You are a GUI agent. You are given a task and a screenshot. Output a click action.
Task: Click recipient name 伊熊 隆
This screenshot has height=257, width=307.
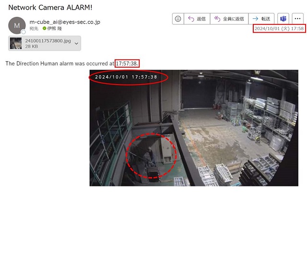point(54,29)
